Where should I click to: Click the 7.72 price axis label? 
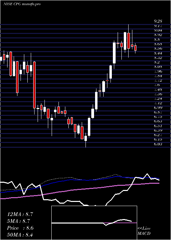pos(158,80)
